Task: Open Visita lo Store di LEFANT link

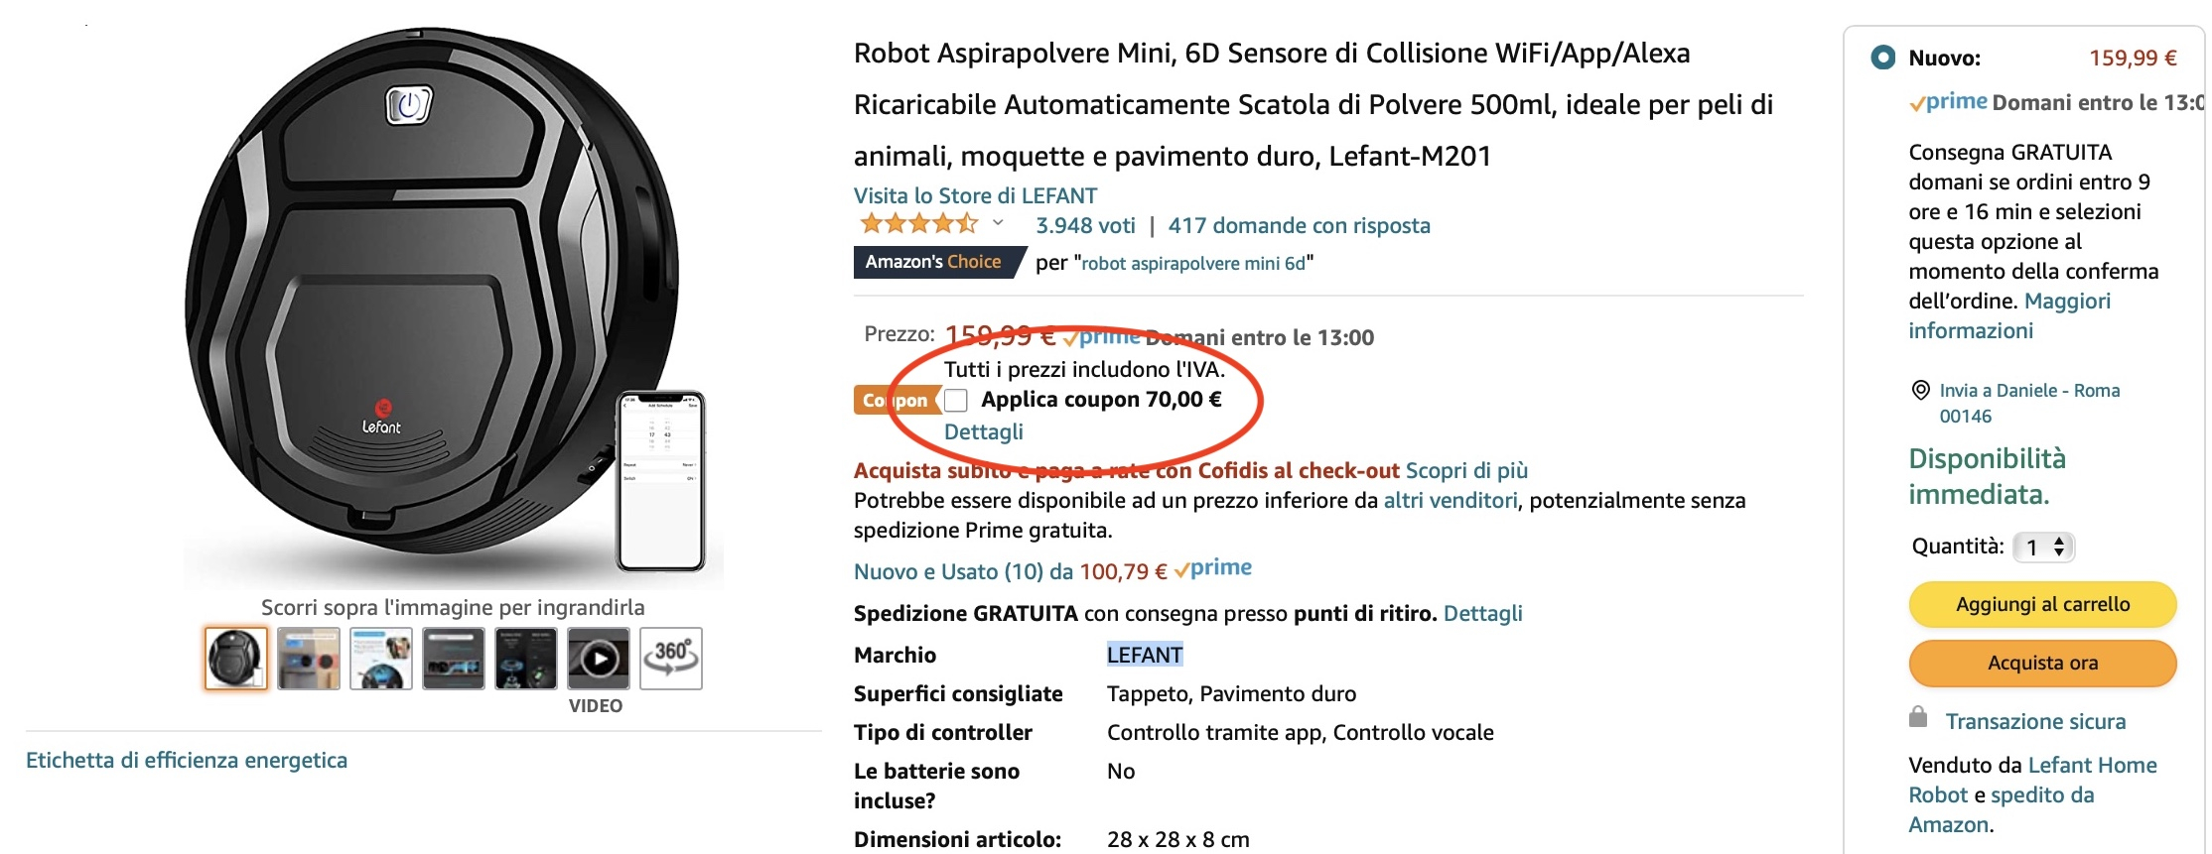Action: pyautogui.click(x=975, y=195)
